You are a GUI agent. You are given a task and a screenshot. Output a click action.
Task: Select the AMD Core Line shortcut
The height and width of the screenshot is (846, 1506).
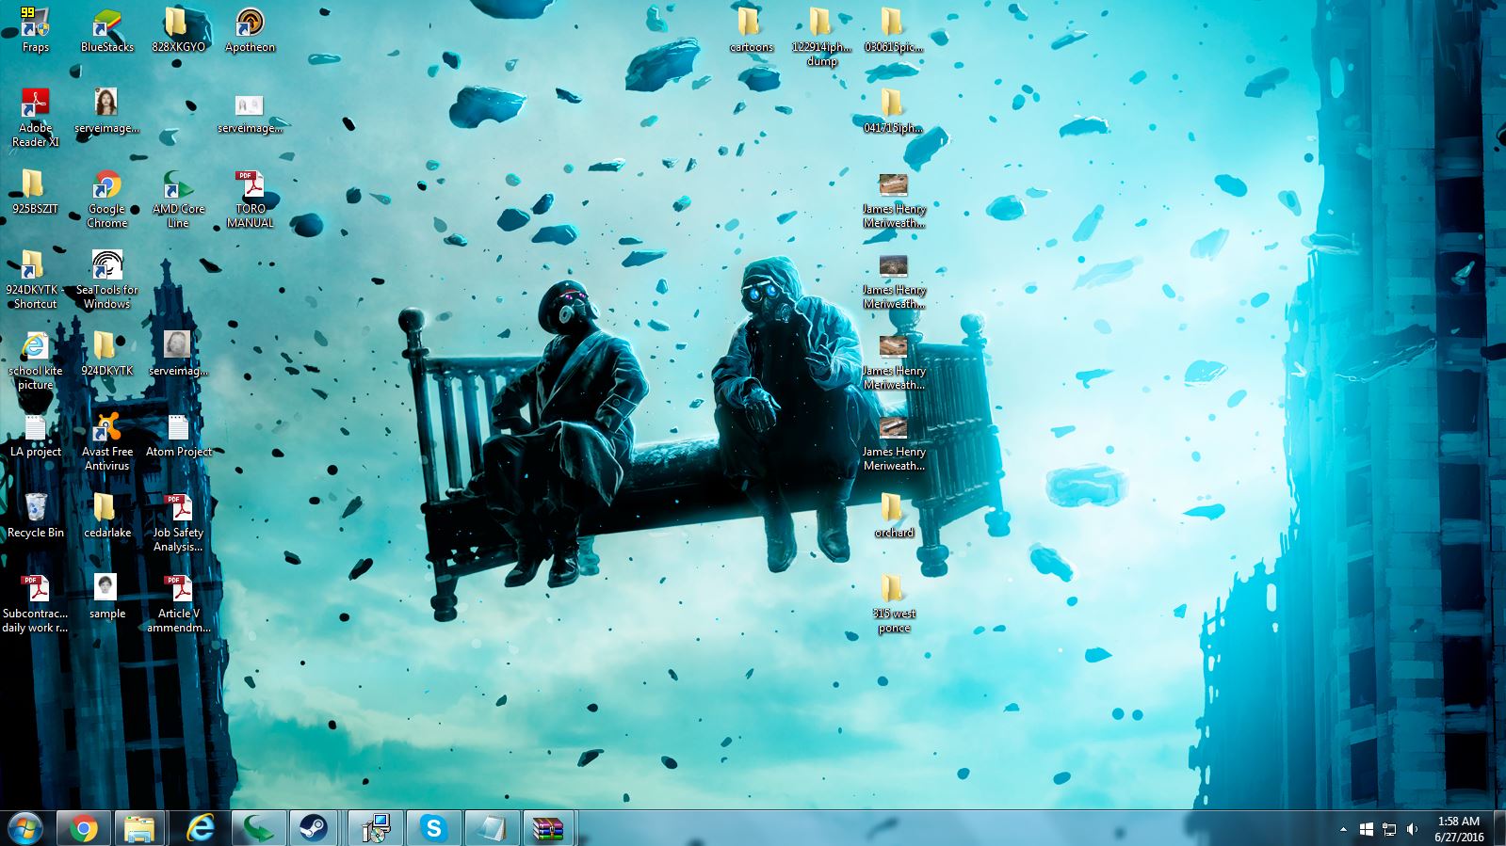[x=178, y=199]
